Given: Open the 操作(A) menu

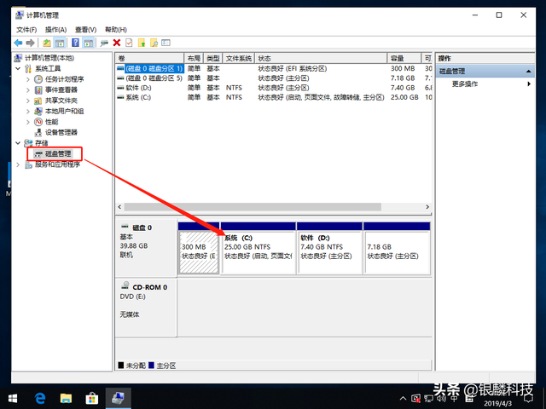Looking at the screenshot, I should tap(55, 30).
